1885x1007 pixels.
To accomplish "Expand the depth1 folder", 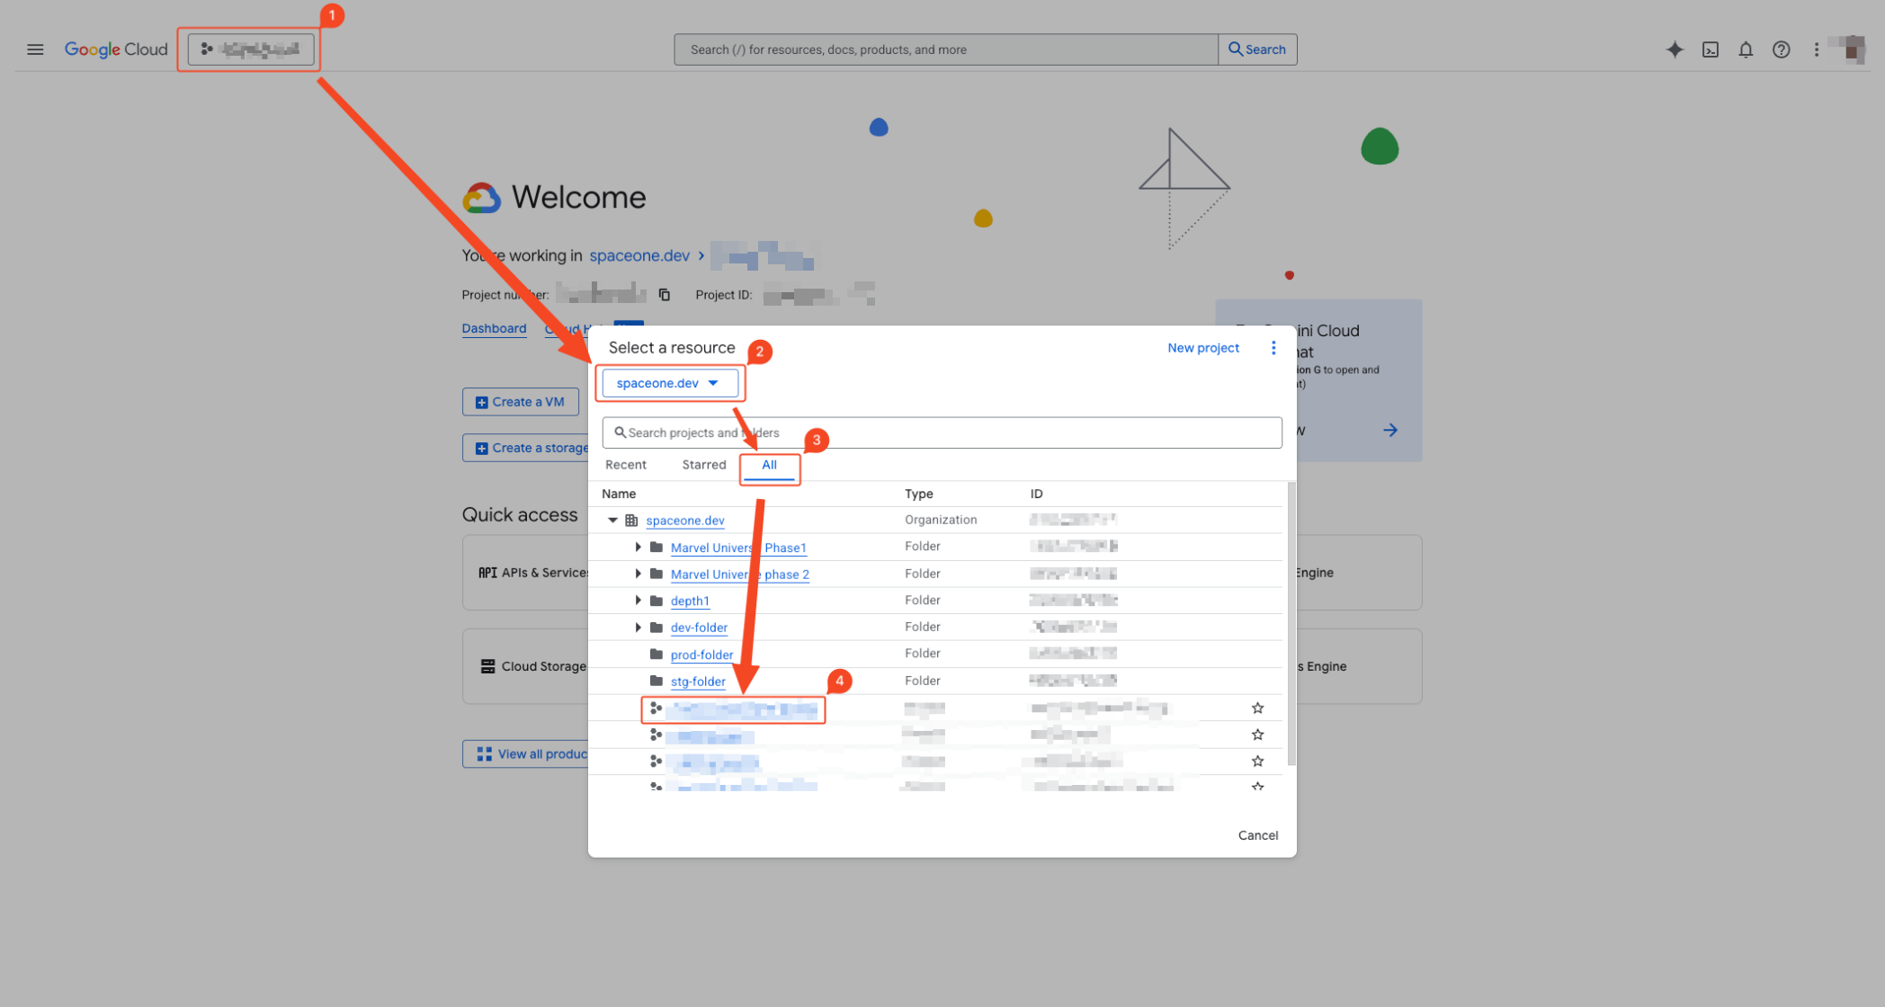I will (x=638, y=600).
